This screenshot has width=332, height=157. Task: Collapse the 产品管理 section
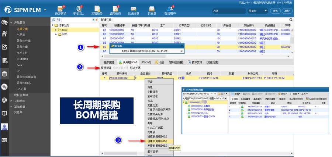point(11,23)
